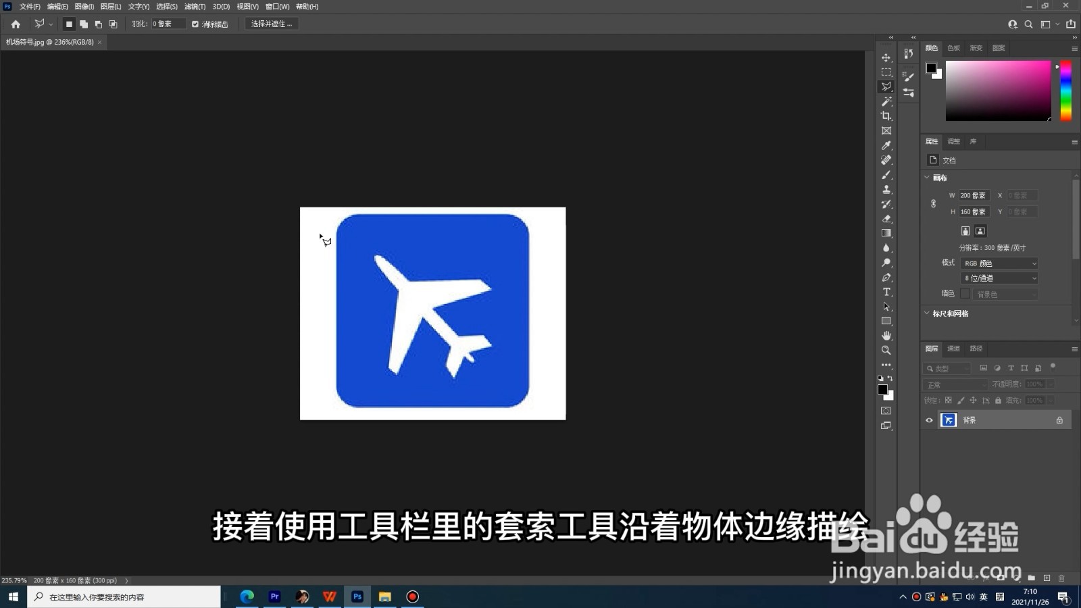
Task: Toggle link between width and height
Action: [x=934, y=203]
